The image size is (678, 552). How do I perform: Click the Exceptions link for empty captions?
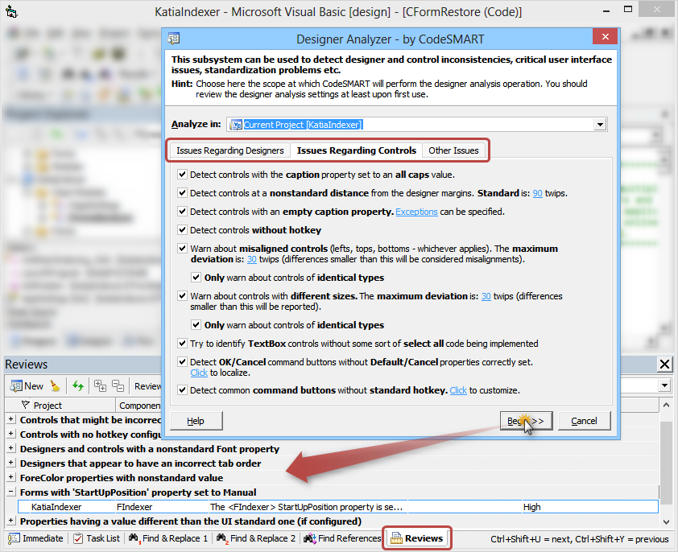pyautogui.click(x=416, y=212)
